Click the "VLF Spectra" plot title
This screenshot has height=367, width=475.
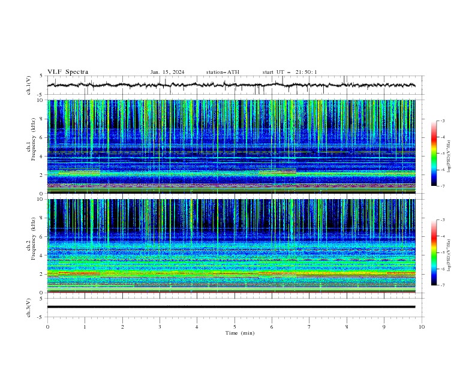(68, 72)
